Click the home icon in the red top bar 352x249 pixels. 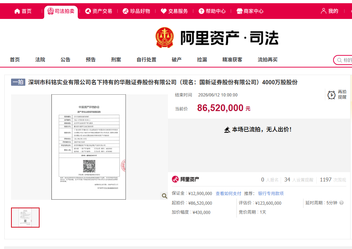click(x=17, y=11)
